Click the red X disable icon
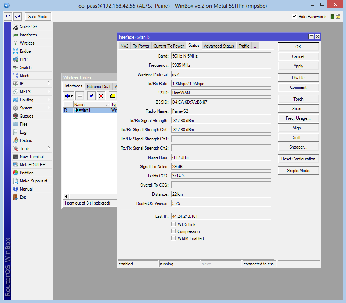346x303 pixels. click(x=101, y=96)
